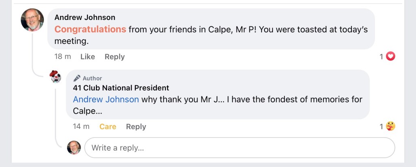Image resolution: width=416 pixels, height=167 pixels.
Task: Click small avatar beside the reply box
Action: (x=74, y=147)
